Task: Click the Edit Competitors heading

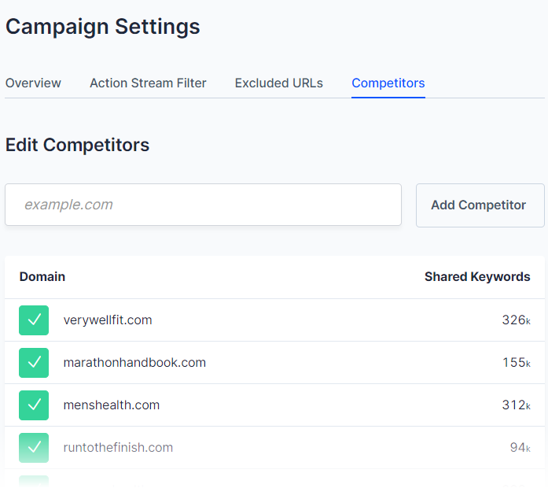Action: point(78,145)
